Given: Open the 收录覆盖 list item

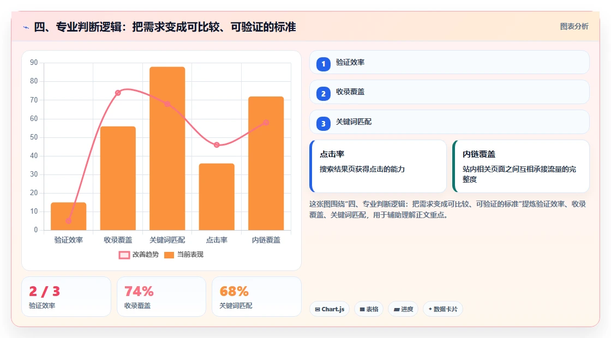Looking at the screenshot, I should [450, 92].
